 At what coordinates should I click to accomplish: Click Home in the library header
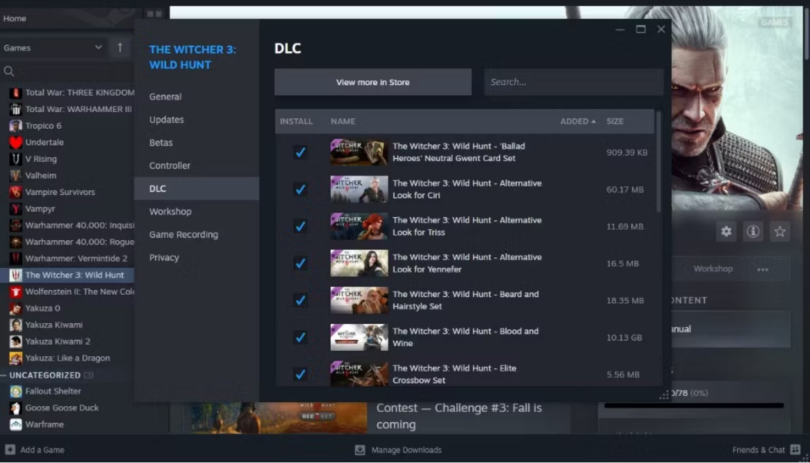tap(15, 18)
